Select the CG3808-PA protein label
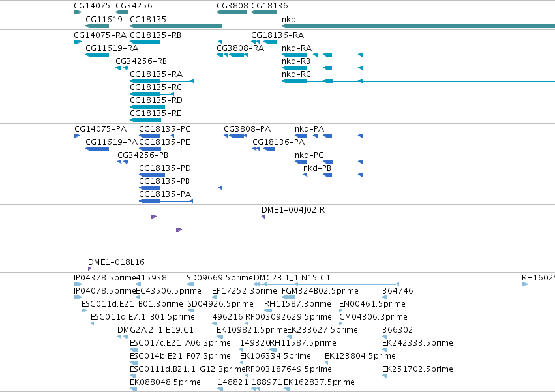555x392 pixels. click(247, 129)
